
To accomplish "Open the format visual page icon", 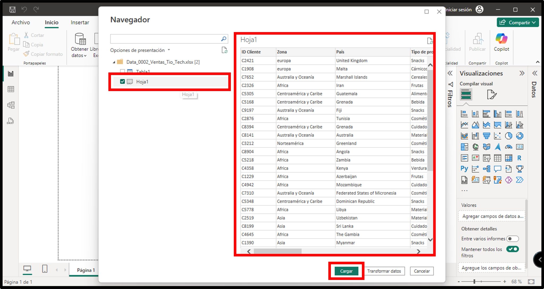I will coord(492,94).
